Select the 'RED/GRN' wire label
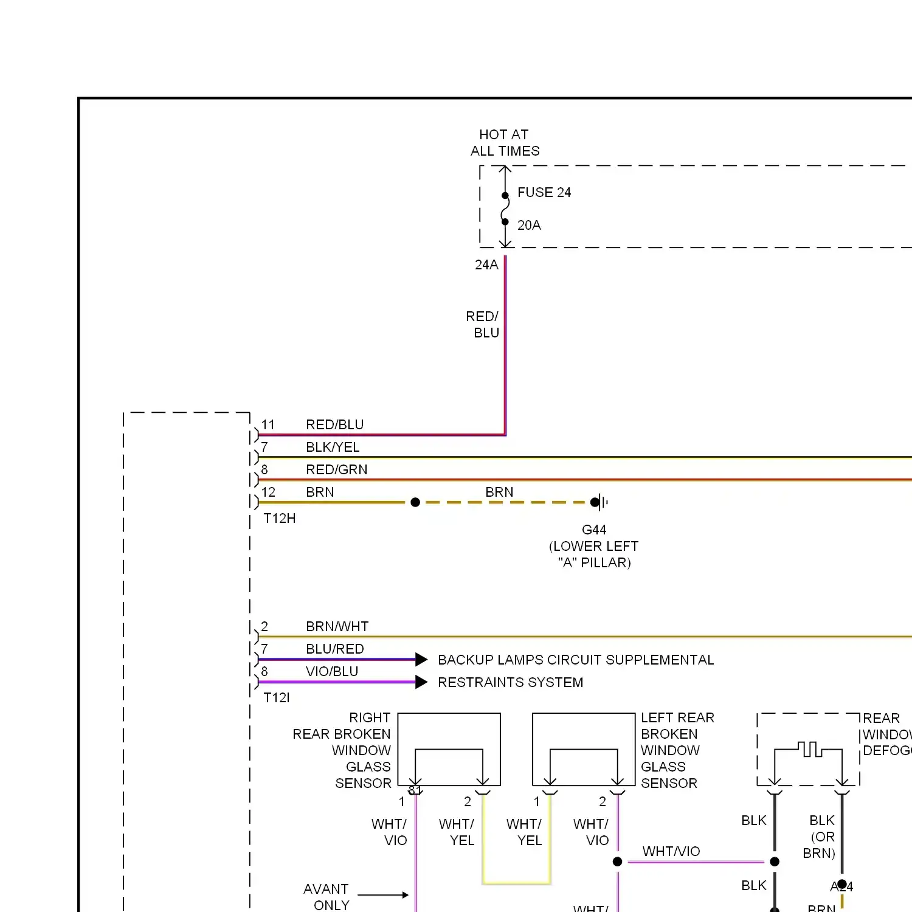Viewport: 912px width, 912px height. click(336, 470)
